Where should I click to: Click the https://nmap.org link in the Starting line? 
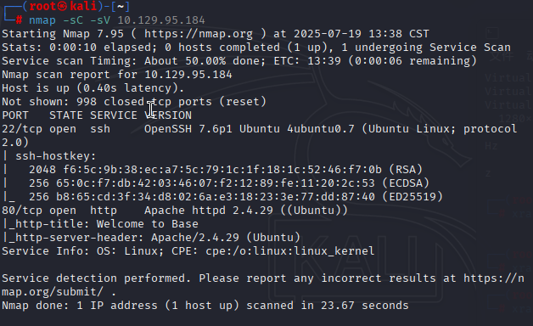[198, 34]
